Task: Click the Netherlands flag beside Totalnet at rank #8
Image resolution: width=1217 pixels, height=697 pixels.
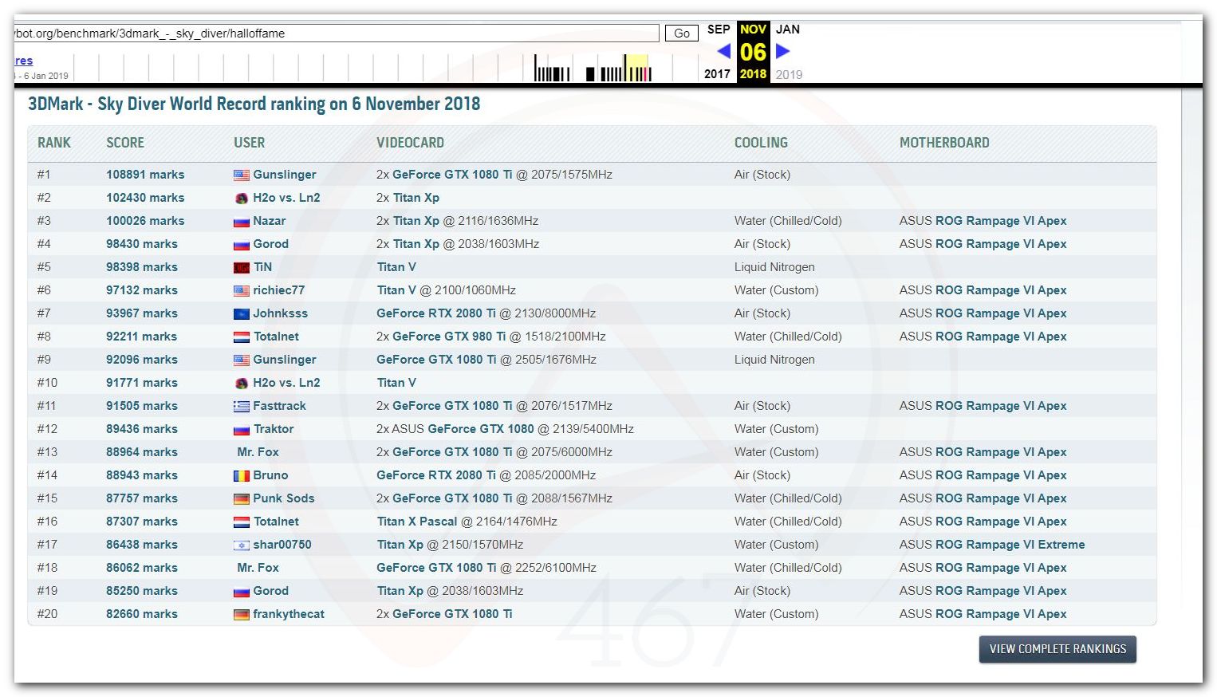Action: click(241, 337)
